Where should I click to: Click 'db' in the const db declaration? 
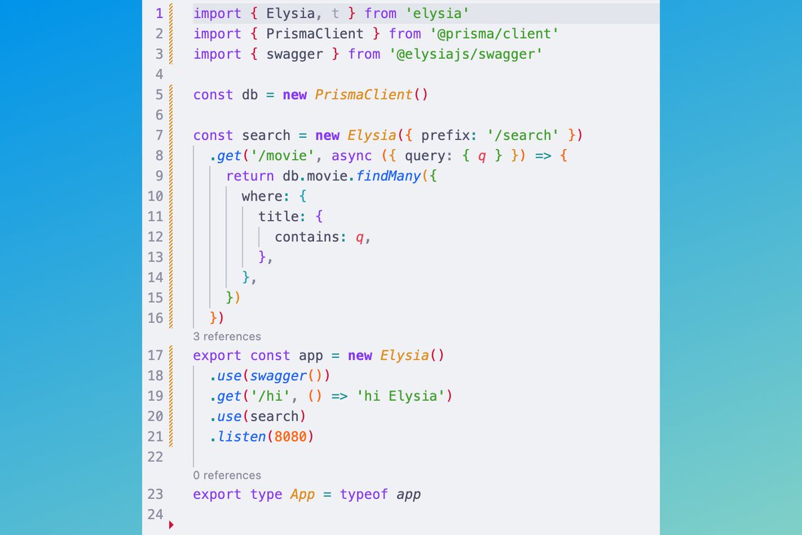click(250, 94)
